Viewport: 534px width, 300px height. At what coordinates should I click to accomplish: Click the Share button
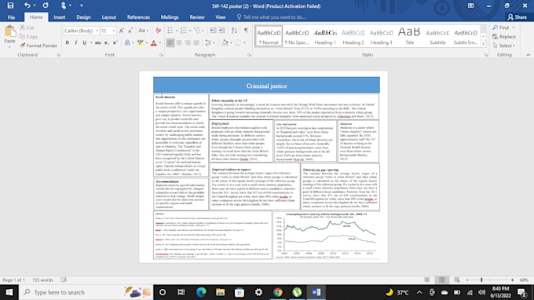point(517,17)
